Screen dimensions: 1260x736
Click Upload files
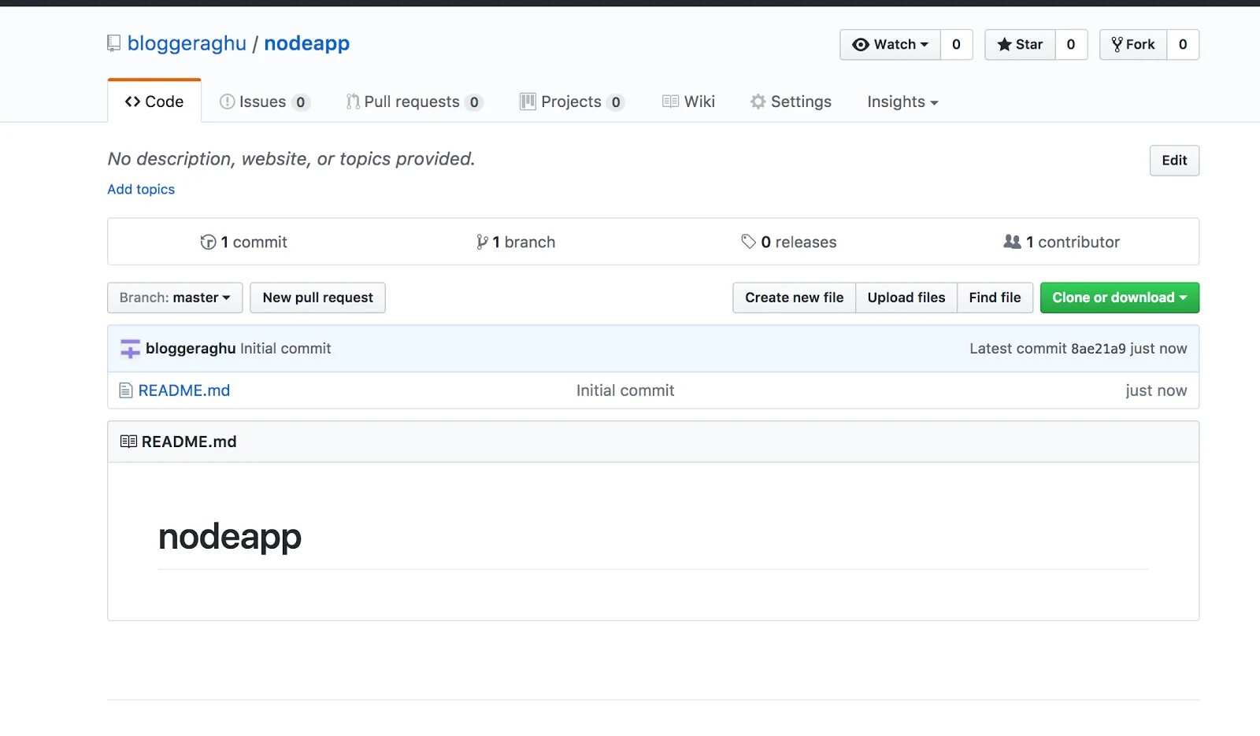906,298
